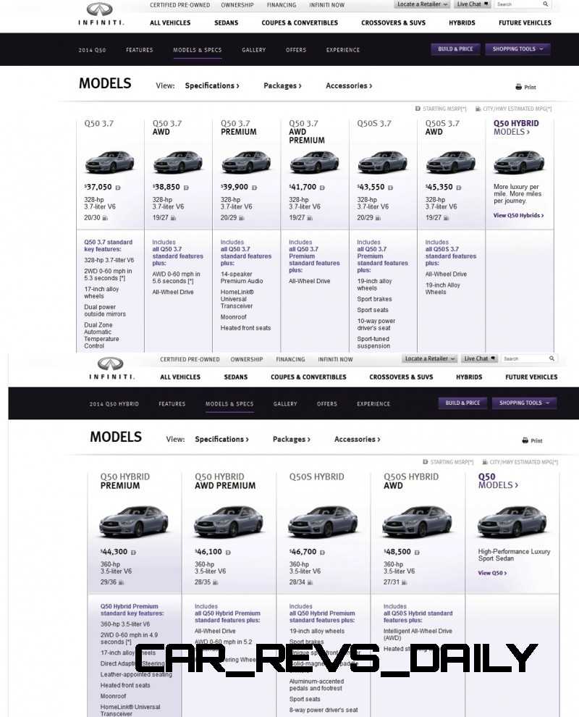The height and width of the screenshot is (717, 579).
Task: Click the Infiniti logo in the top page header
Action: click(x=100, y=14)
